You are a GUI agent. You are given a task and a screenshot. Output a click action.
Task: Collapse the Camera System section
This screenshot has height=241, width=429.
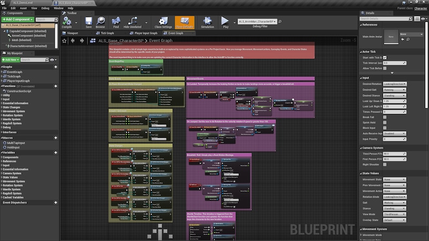click(361, 148)
